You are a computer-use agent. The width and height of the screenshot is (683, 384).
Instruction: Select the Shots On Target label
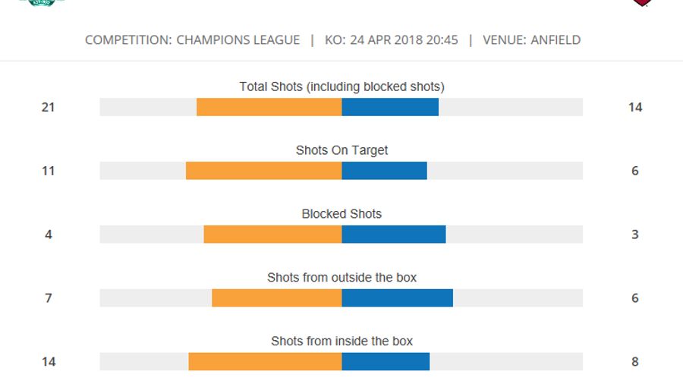tap(341, 150)
